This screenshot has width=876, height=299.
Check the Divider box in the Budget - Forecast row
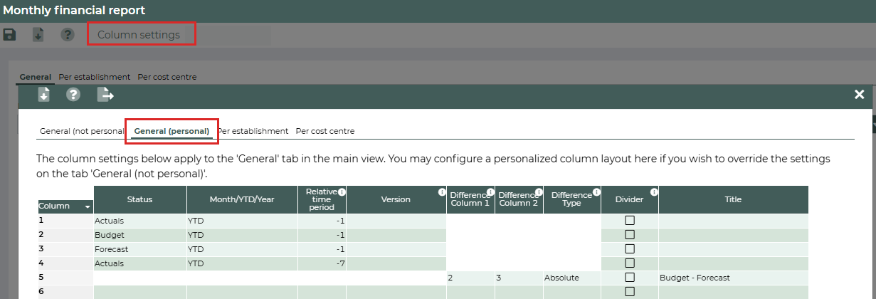[x=629, y=278]
